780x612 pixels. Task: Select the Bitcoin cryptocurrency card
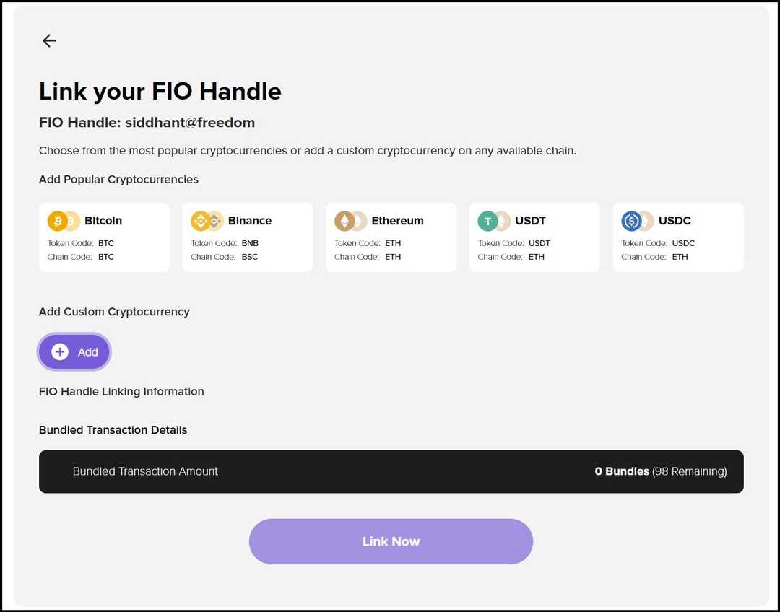[x=104, y=237]
